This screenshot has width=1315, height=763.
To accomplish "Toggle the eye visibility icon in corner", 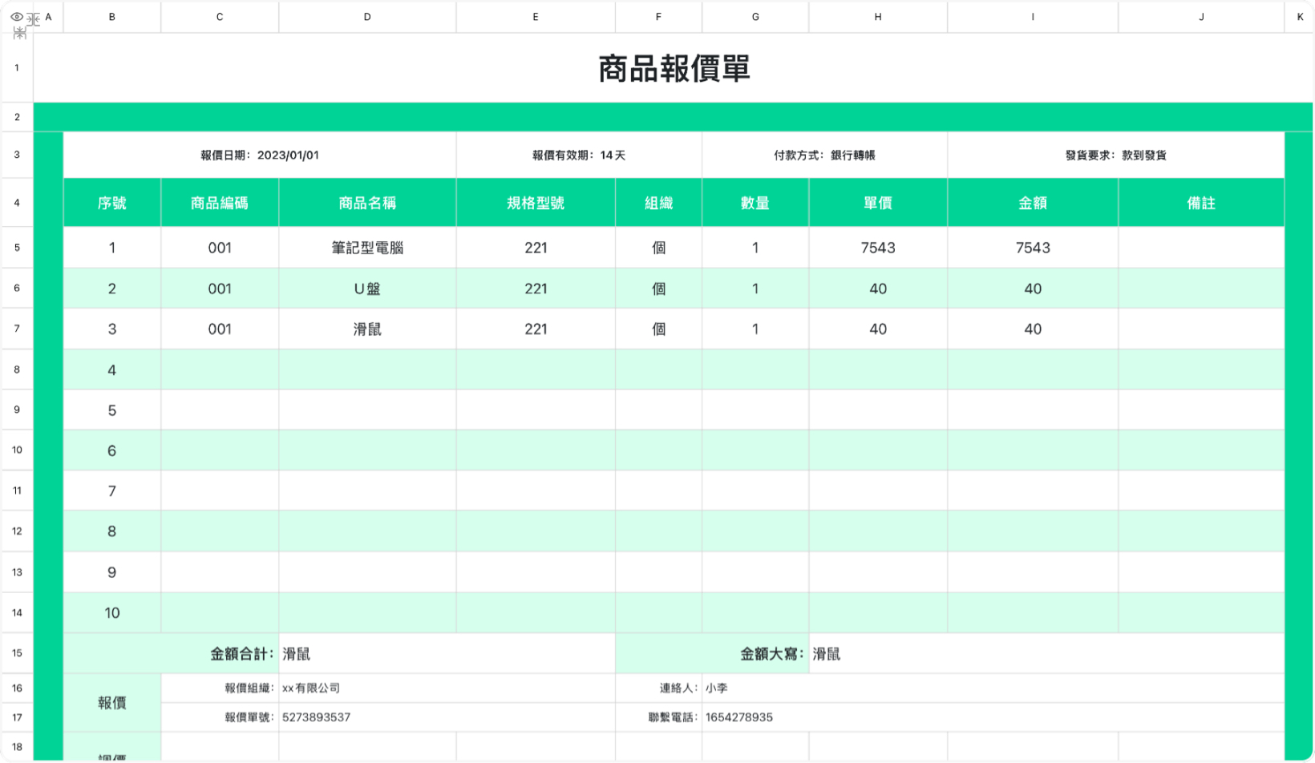I will click(x=16, y=17).
